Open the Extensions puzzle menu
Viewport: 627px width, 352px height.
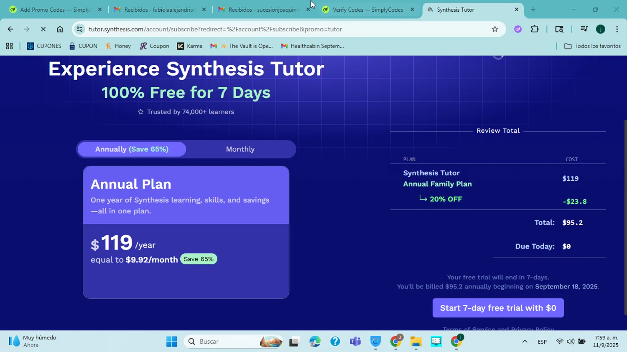535,29
